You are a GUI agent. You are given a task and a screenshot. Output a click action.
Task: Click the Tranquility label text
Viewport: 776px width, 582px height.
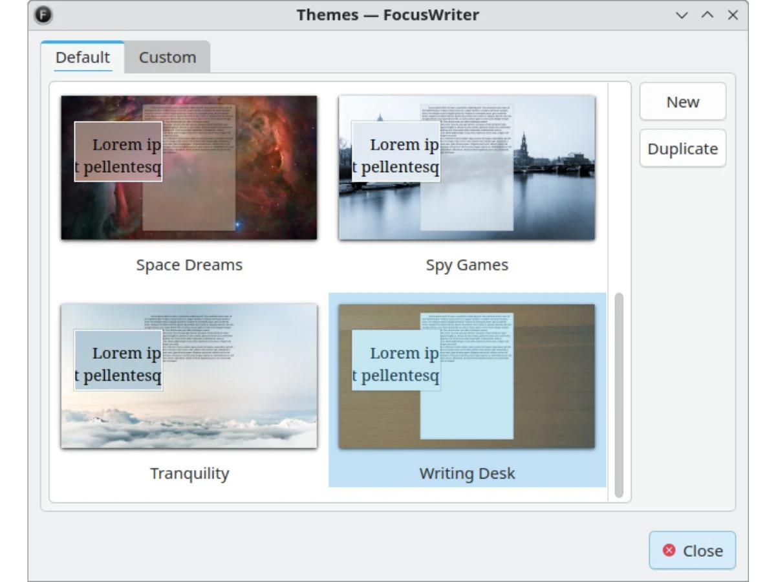tap(189, 473)
